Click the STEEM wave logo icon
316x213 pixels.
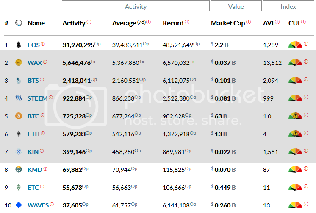tap(19, 98)
